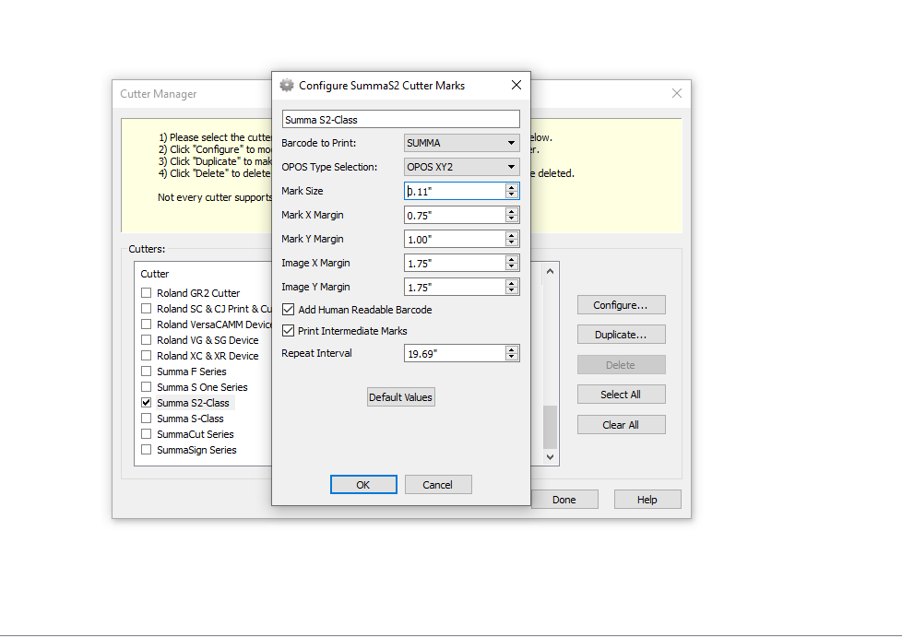
Task: Click the Image X Margin value field
Action: pyautogui.click(x=455, y=264)
